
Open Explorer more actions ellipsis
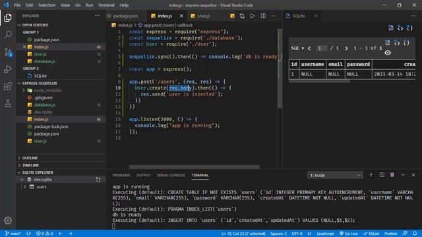[97, 16]
